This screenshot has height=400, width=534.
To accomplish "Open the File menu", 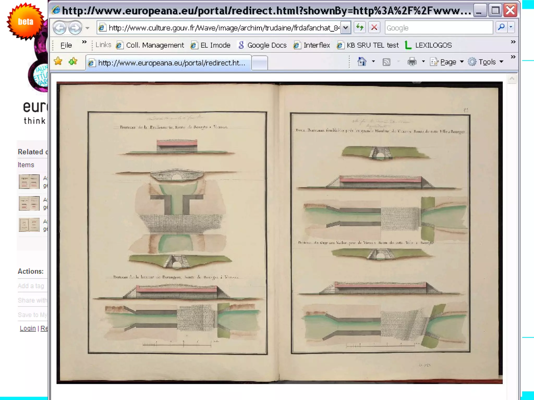I will click(x=66, y=45).
